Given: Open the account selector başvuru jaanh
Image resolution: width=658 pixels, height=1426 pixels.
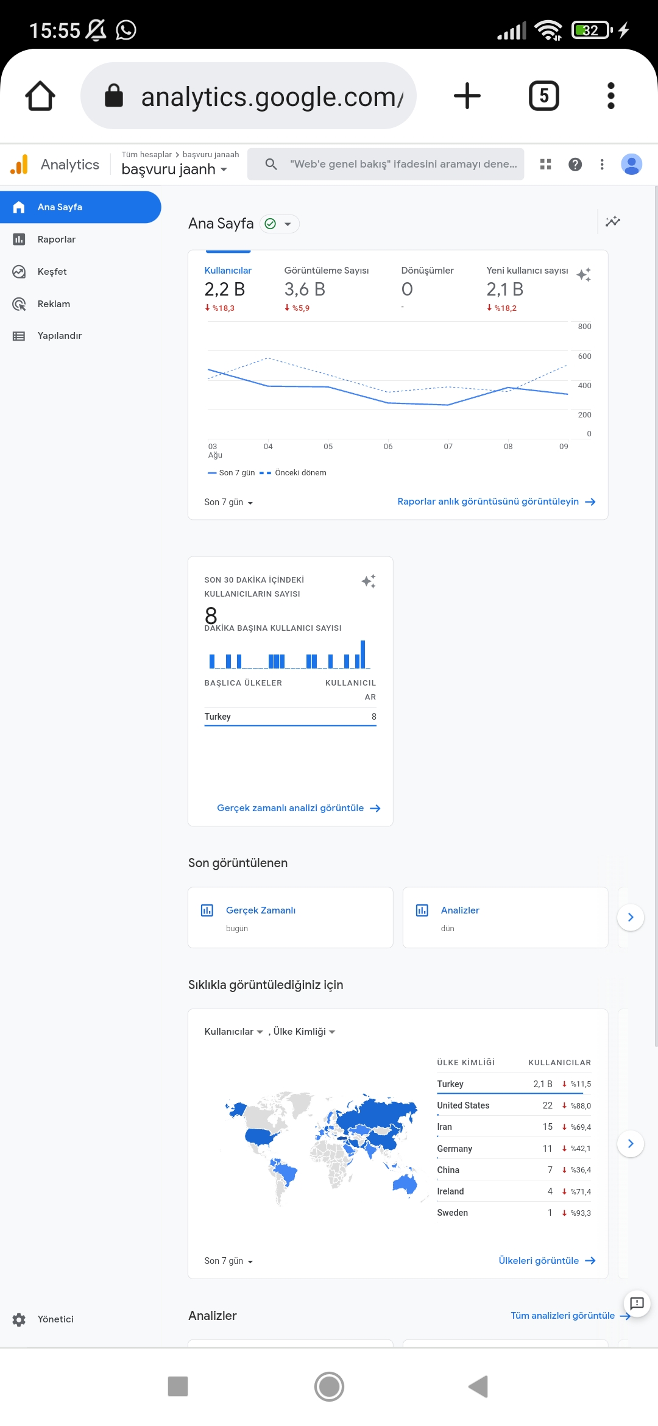Looking at the screenshot, I should pyautogui.click(x=175, y=169).
